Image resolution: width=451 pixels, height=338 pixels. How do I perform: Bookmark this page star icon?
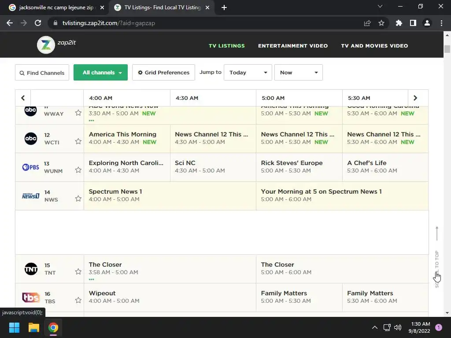click(x=381, y=23)
